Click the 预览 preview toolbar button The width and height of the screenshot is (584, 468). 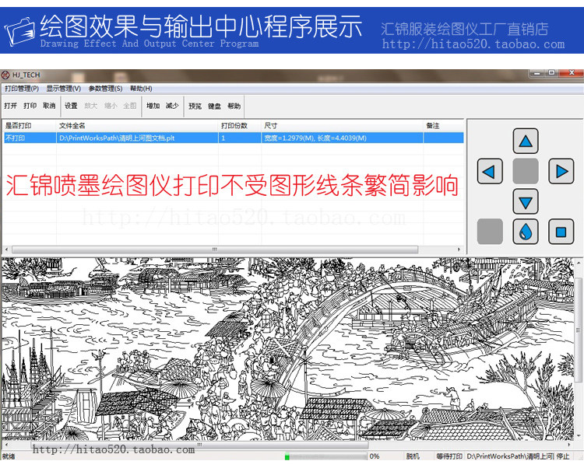point(195,106)
